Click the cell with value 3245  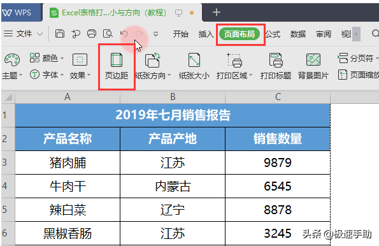click(x=278, y=233)
